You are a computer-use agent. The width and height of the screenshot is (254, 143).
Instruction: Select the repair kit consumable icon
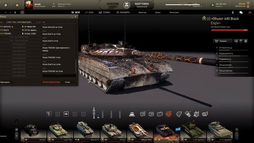click(x=188, y=114)
